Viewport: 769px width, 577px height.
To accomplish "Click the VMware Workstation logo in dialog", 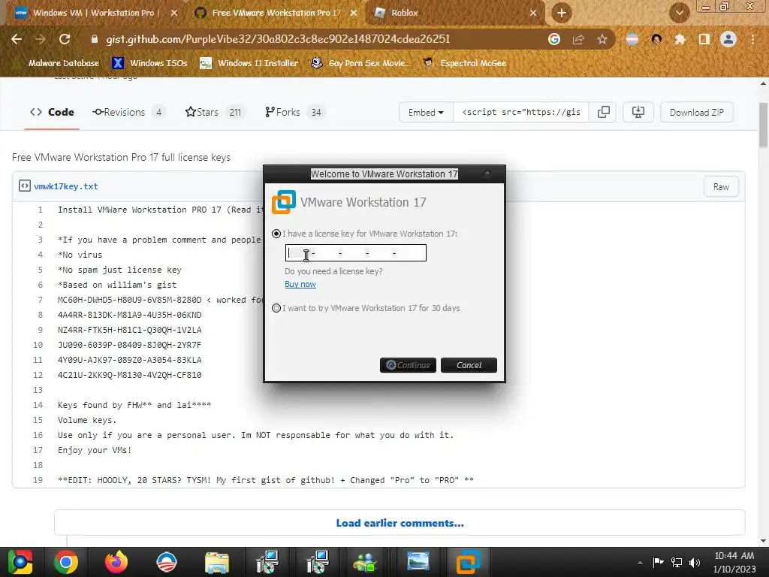I will point(284,202).
